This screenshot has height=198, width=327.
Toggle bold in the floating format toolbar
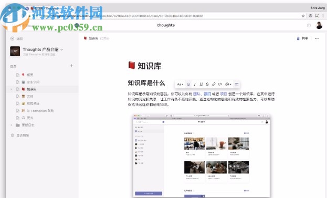point(188,84)
